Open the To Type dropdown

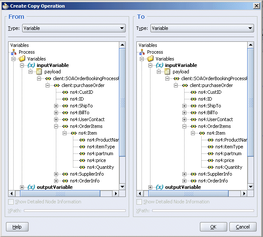pos(202,28)
